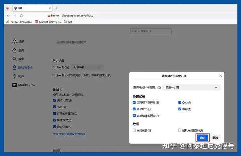Click the 数据 heading in dialog
Image resolution: width=241 pixels, height=156 pixels.
pos(136,124)
